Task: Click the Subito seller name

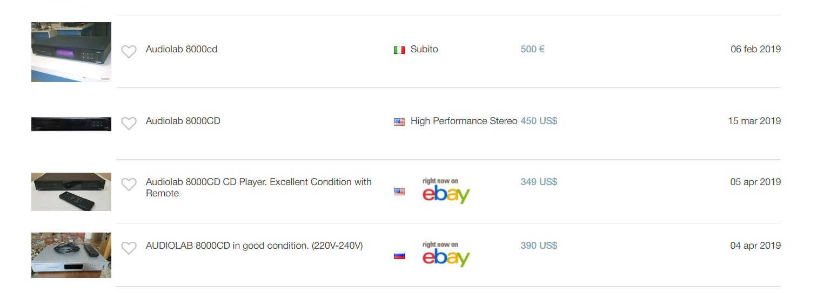Action: point(424,49)
